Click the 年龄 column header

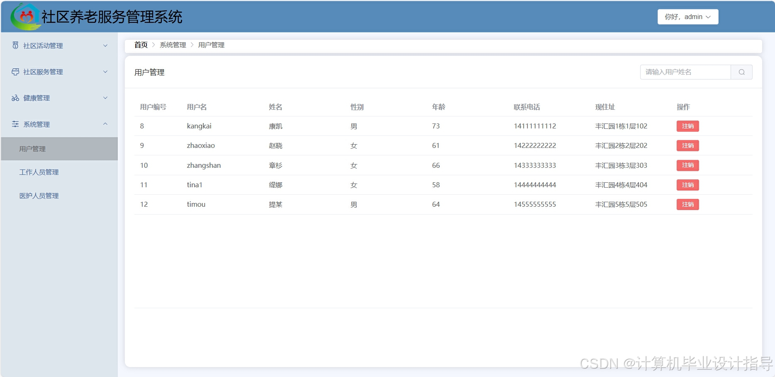click(439, 107)
